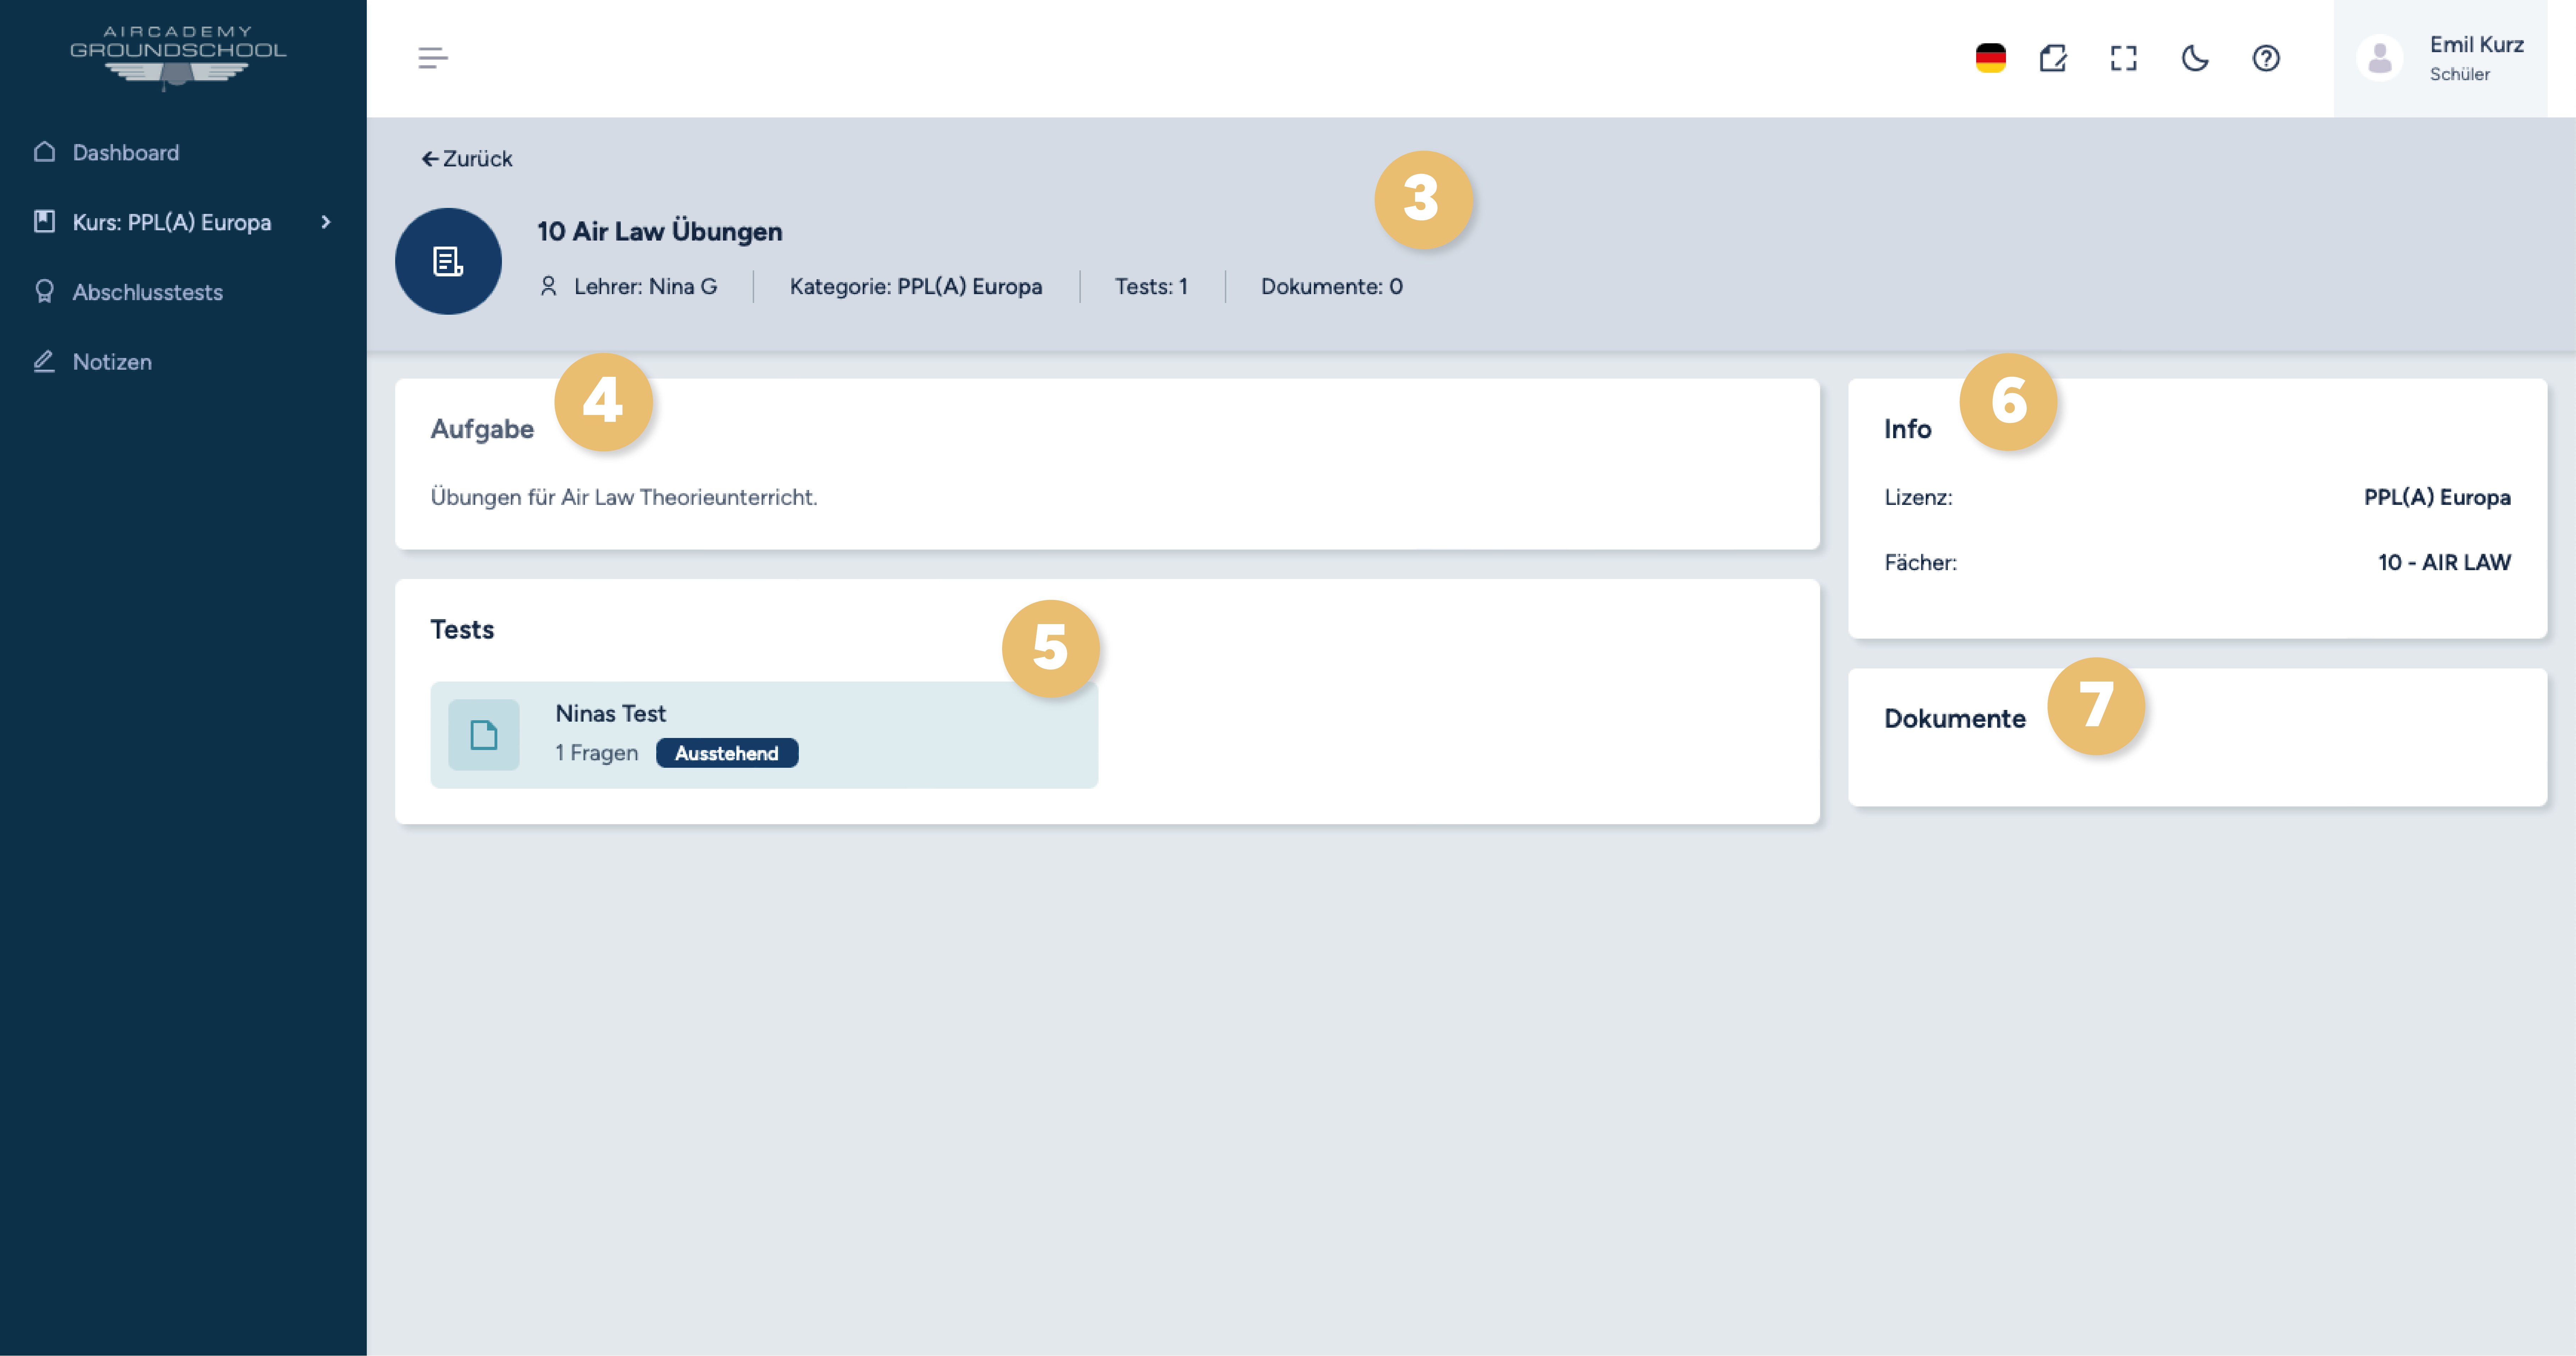Screen dimensions: 2576x1356
Task: Open the Emil Kurz profile menu
Action: pyautogui.click(x=2440, y=58)
